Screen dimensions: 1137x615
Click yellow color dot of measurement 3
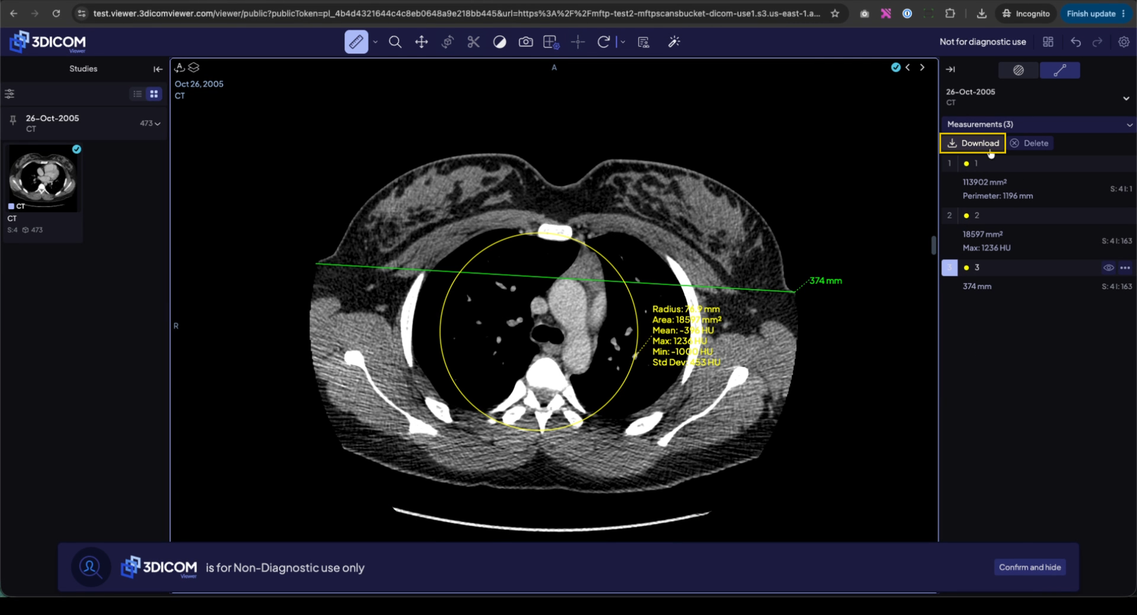[966, 268]
